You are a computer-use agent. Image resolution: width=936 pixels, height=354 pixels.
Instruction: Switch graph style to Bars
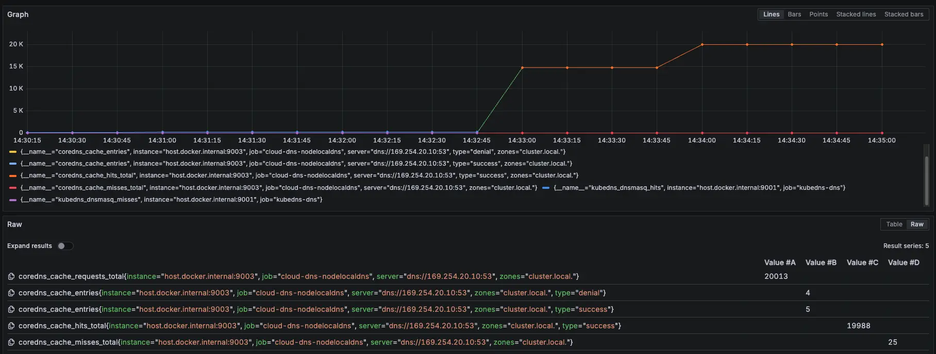(794, 14)
